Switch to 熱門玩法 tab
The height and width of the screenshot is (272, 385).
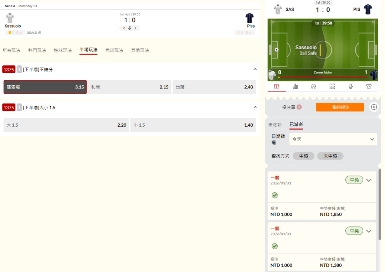(x=37, y=50)
